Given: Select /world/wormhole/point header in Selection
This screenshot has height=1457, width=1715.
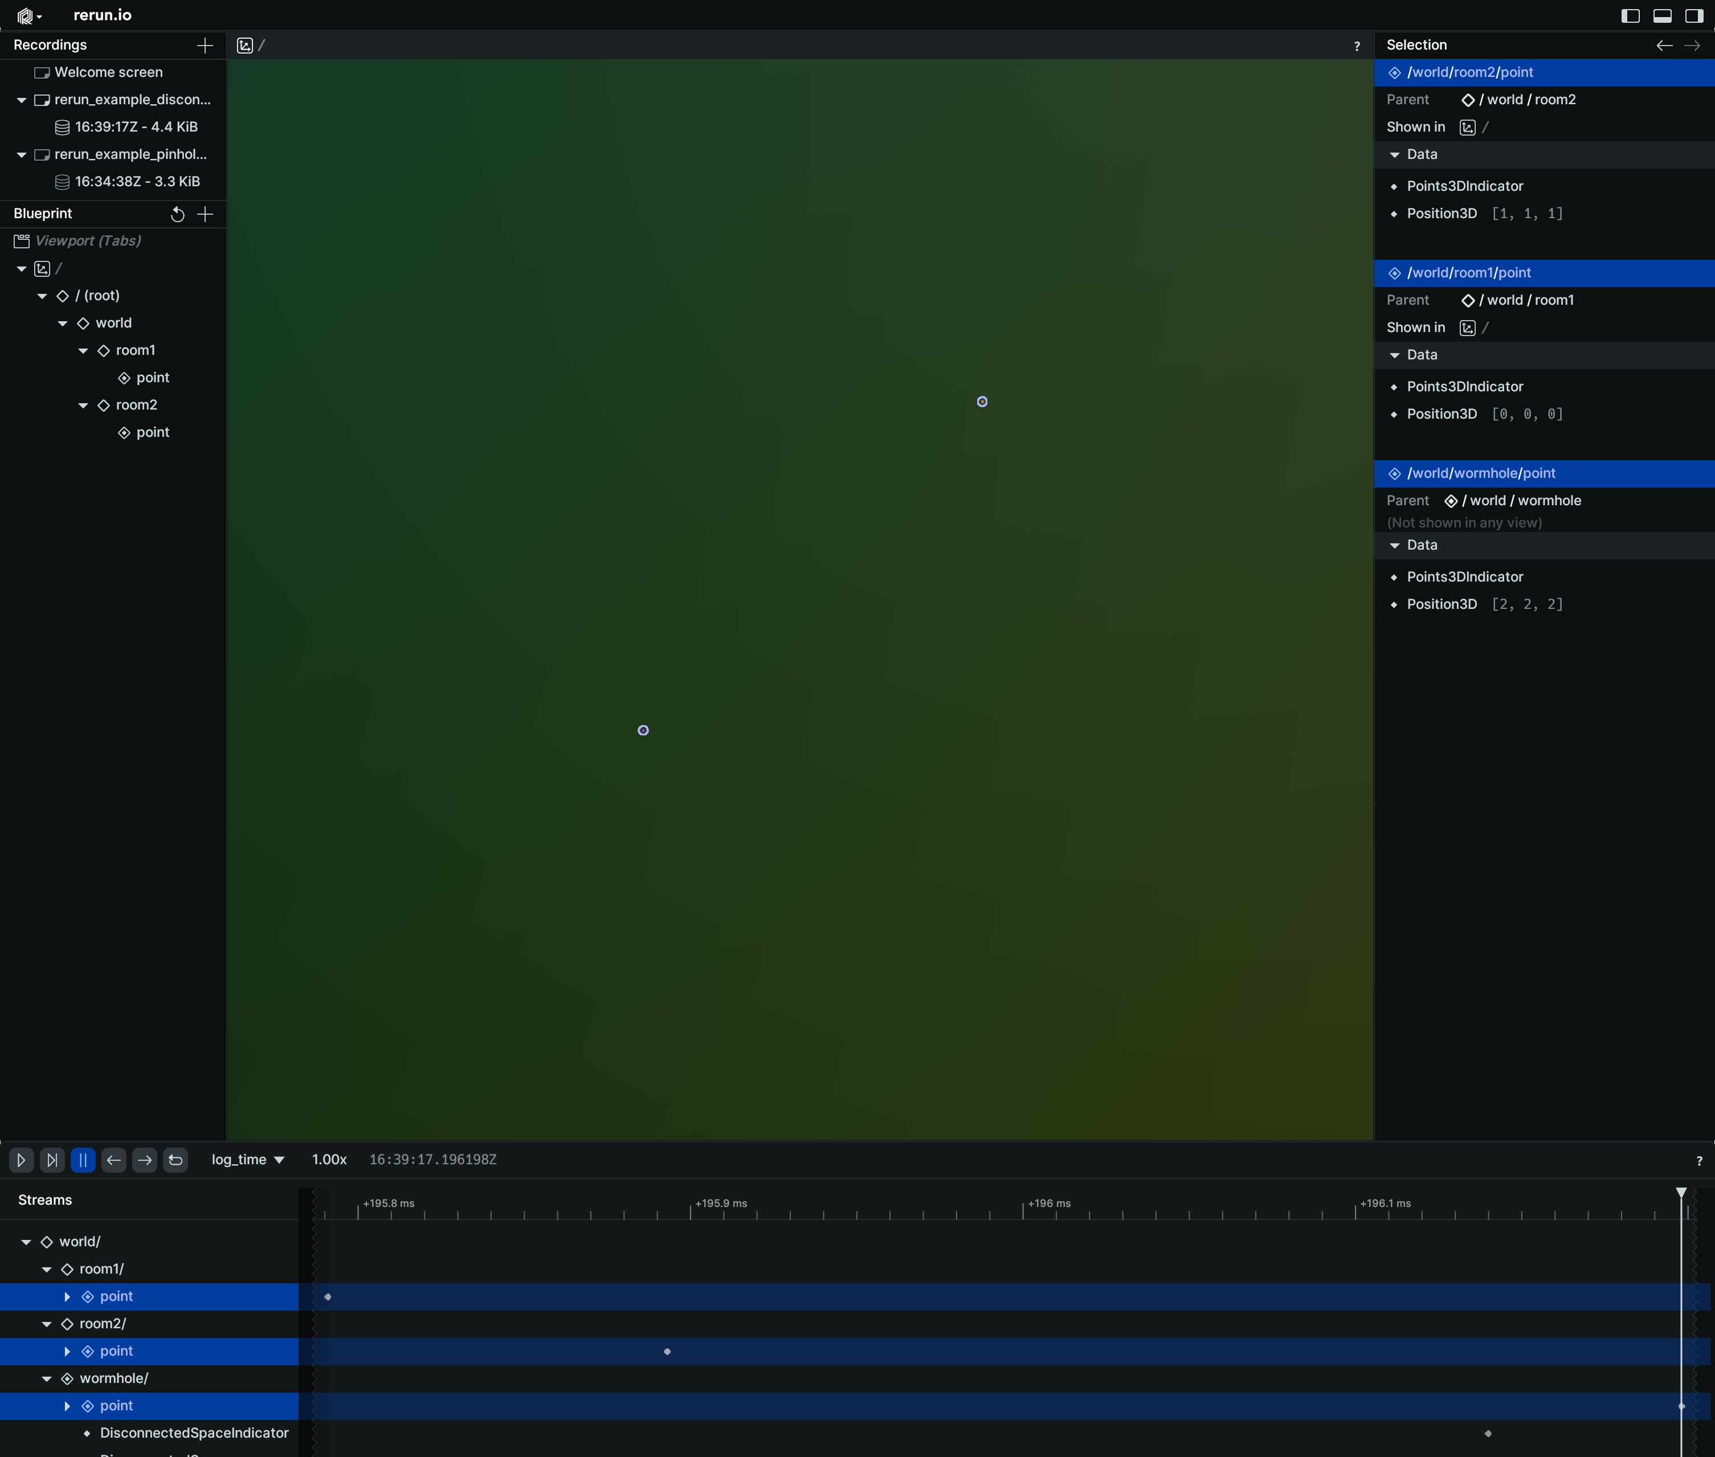Looking at the screenshot, I should (1544, 474).
